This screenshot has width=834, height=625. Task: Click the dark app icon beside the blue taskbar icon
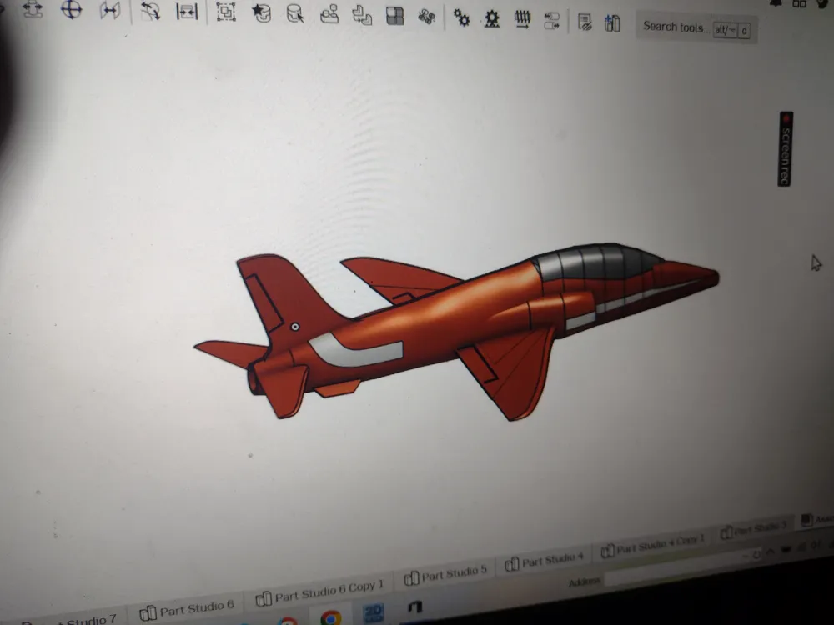click(x=414, y=607)
